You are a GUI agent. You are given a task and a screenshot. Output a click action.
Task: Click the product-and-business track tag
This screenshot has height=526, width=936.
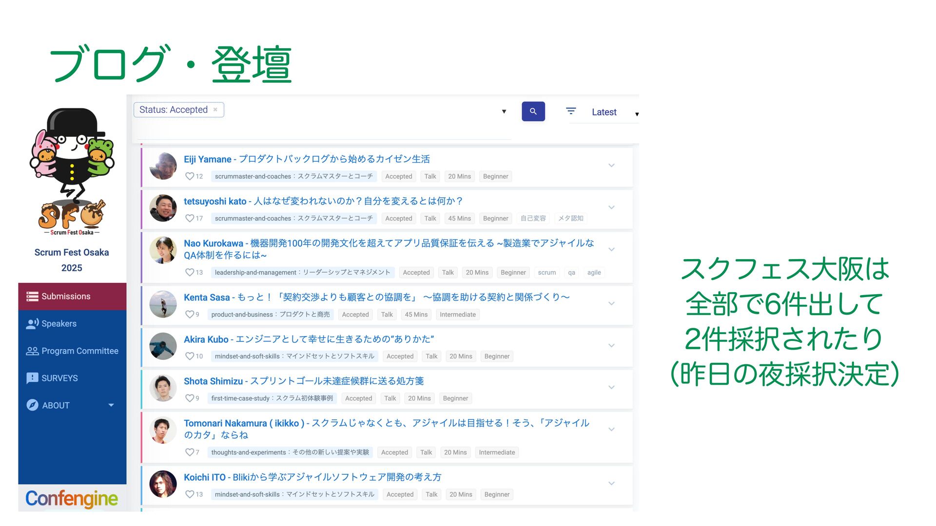click(x=271, y=314)
